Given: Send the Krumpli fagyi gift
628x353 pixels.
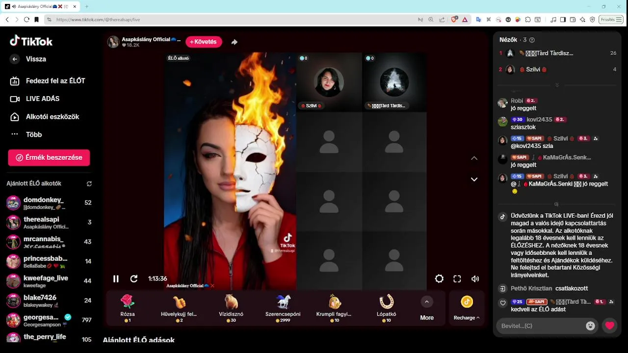Looking at the screenshot, I should 335,308.
